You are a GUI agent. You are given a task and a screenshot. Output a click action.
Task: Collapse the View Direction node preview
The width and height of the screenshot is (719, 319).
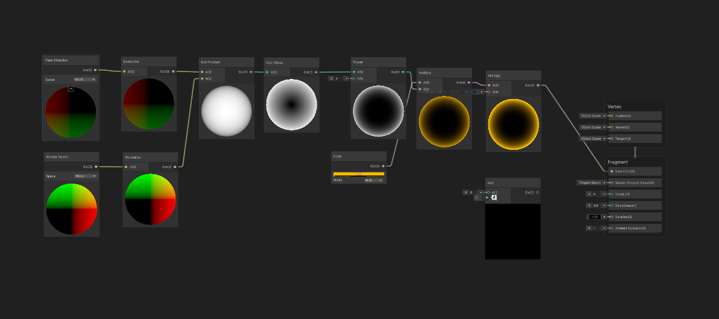tap(71, 89)
